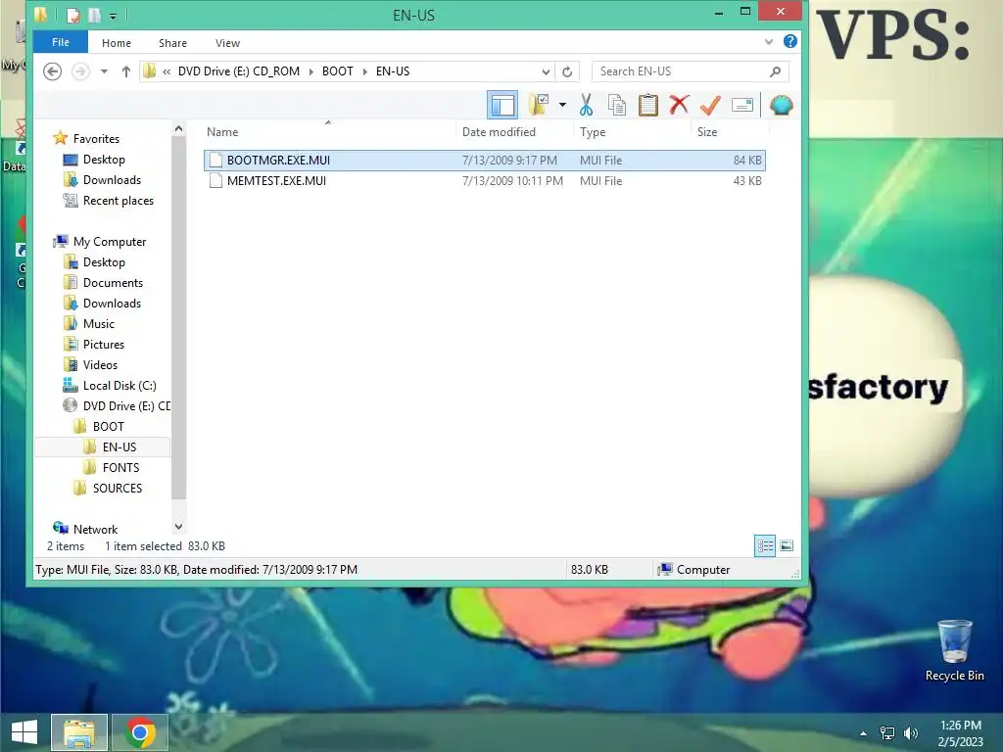Click the red X Delete icon
This screenshot has width=1003, height=752.
[x=679, y=105]
